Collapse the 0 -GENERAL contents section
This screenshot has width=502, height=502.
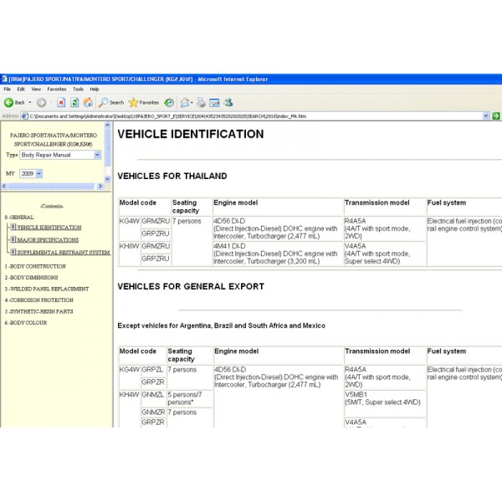(x=19, y=217)
